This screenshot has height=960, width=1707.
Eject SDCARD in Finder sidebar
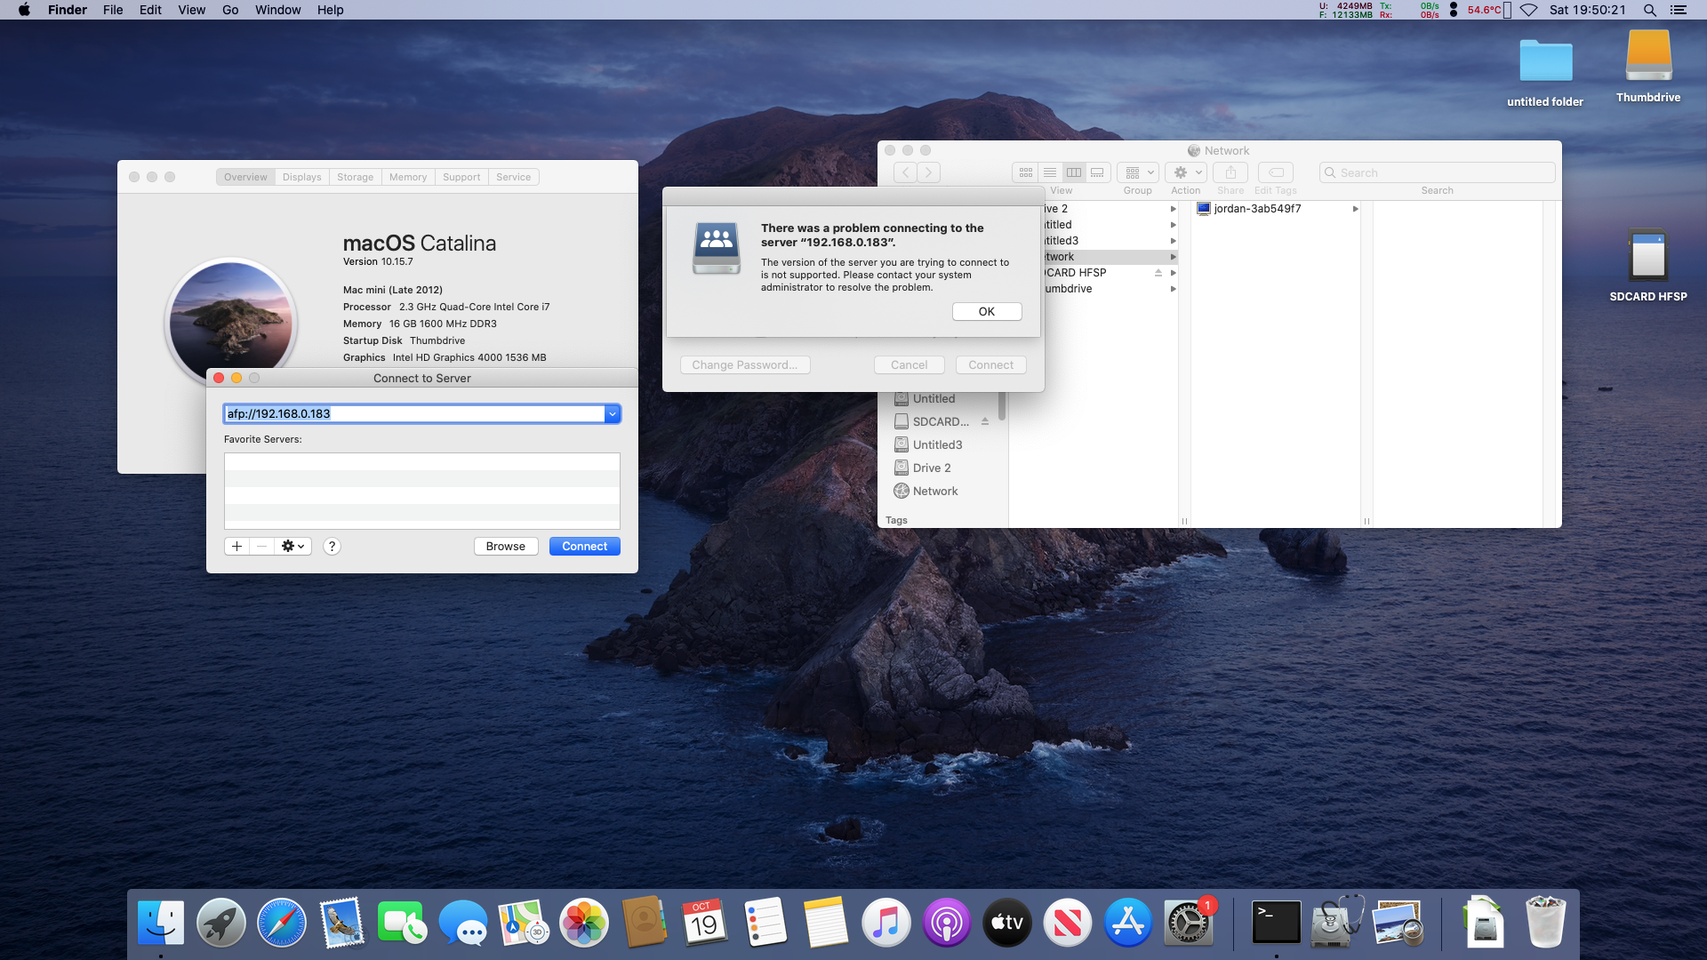pos(985,421)
